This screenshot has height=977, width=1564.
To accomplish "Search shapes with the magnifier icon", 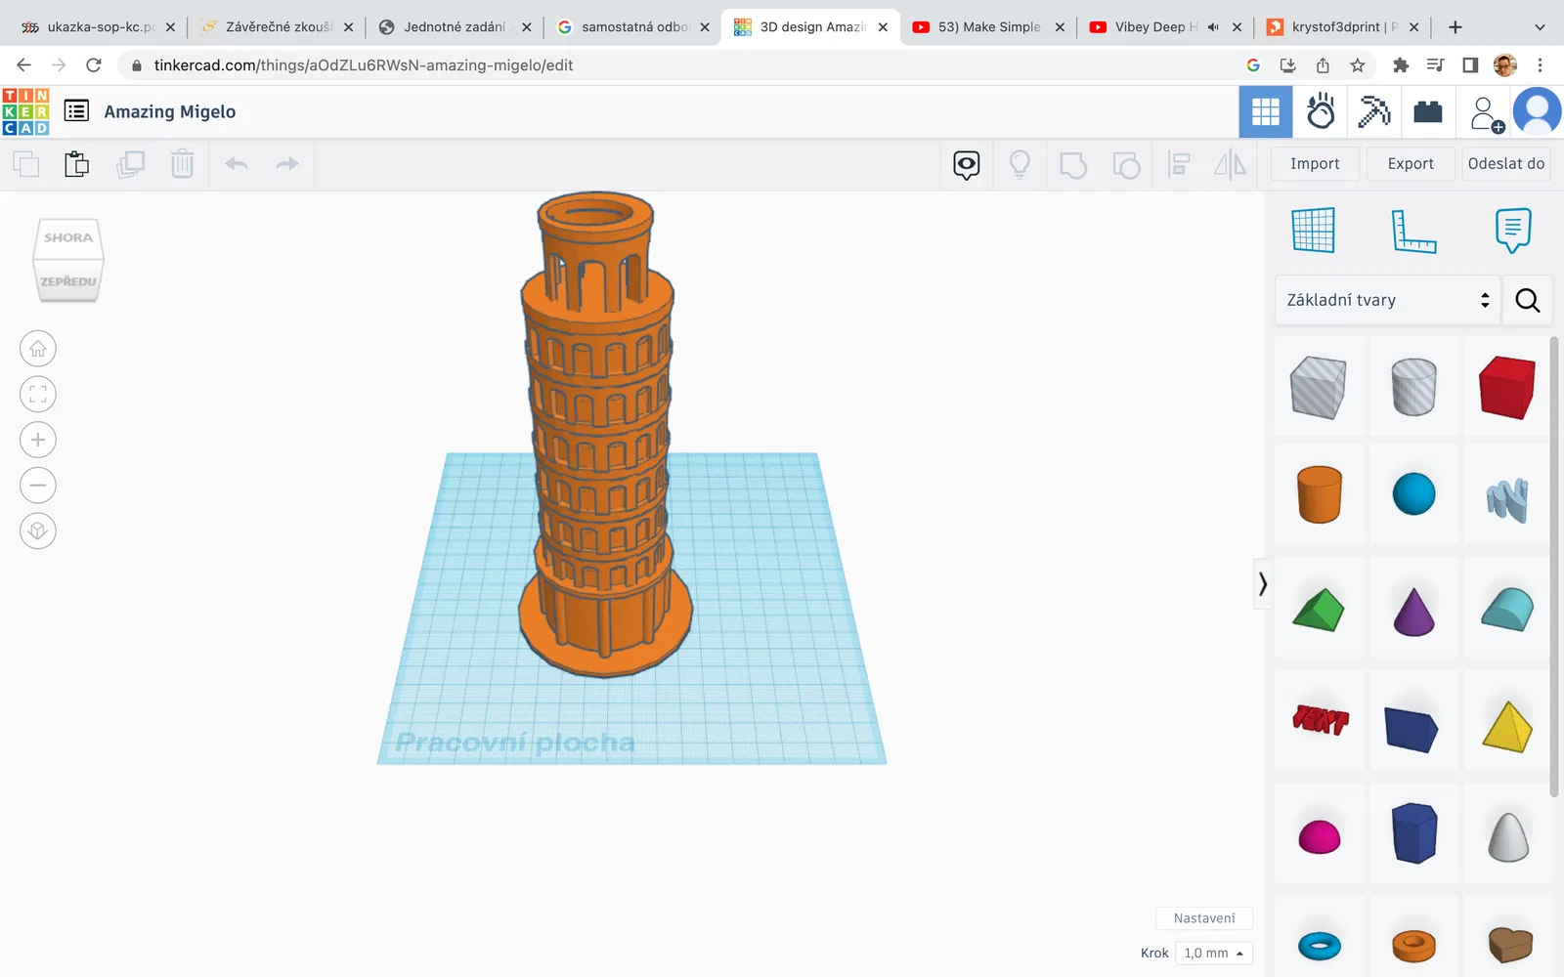I will (x=1527, y=300).
